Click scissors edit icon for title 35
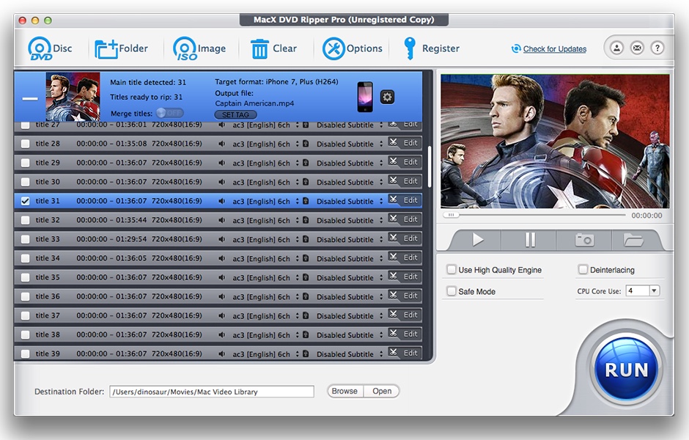This screenshot has width=689, height=440. (394, 276)
